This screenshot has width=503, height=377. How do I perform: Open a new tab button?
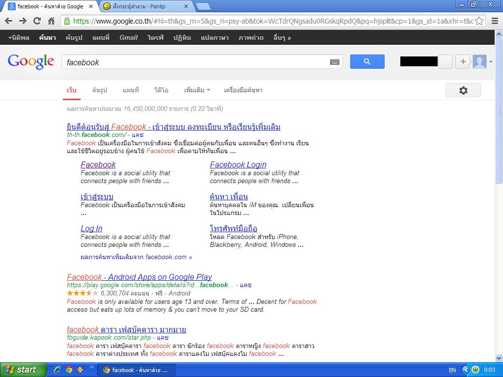(x=203, y=6)
